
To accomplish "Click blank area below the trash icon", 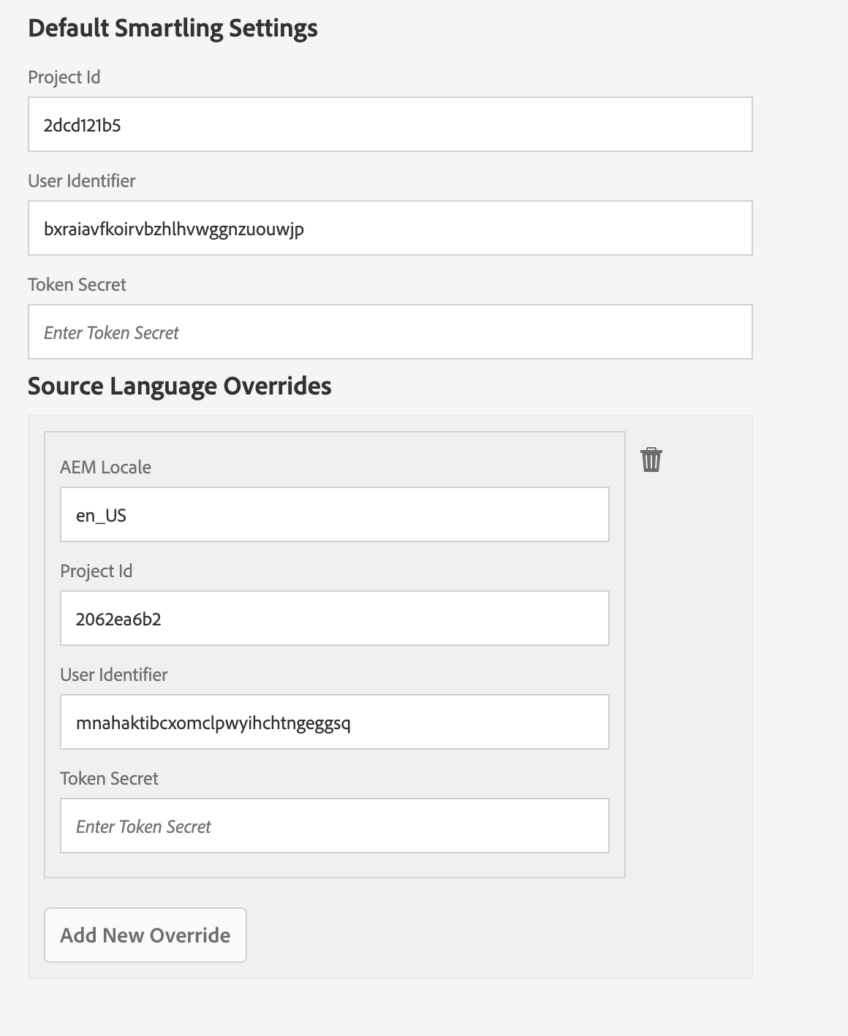I will pyautogui.click(x=687, y=658).
